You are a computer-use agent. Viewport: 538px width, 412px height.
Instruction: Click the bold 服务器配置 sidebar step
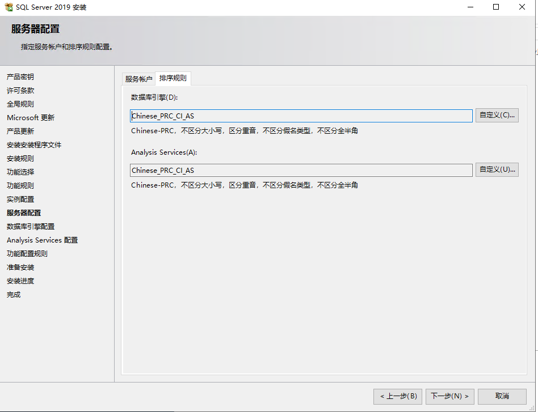pos(24,213)
